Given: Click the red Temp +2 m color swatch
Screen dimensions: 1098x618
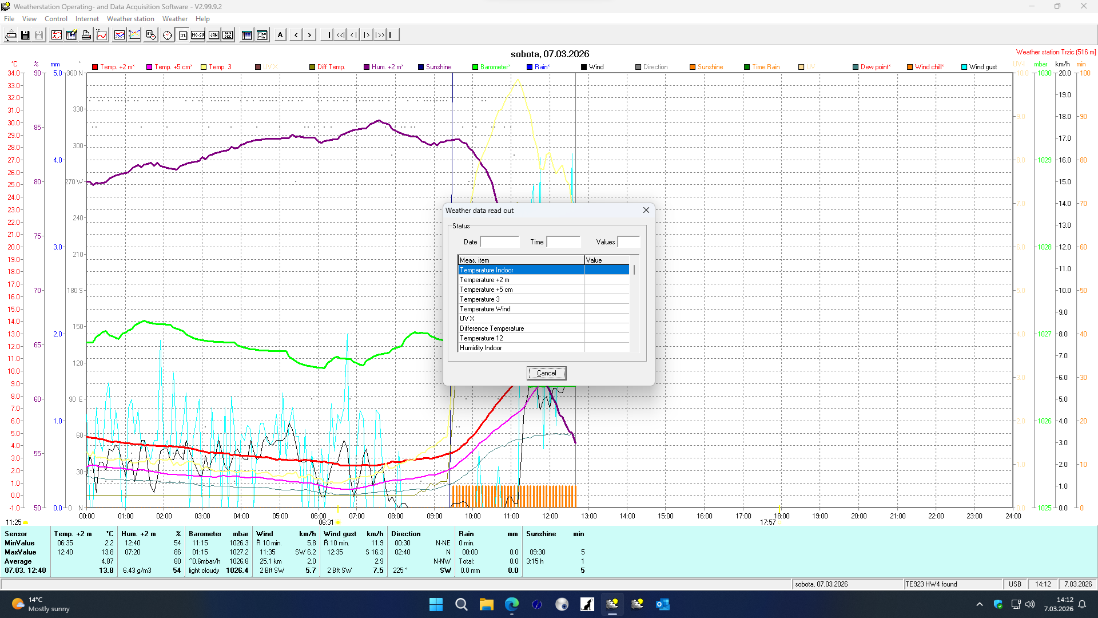Looking at the screenshot, I should (x=95, y=67).
